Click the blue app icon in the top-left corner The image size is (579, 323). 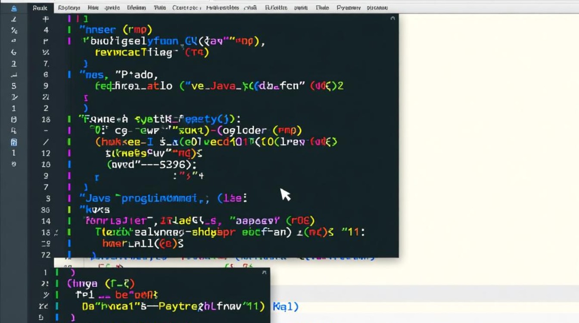(x=13, y=7)
